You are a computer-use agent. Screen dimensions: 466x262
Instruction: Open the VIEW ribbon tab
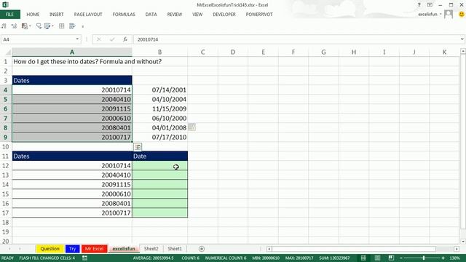click(x=197, y=15)
